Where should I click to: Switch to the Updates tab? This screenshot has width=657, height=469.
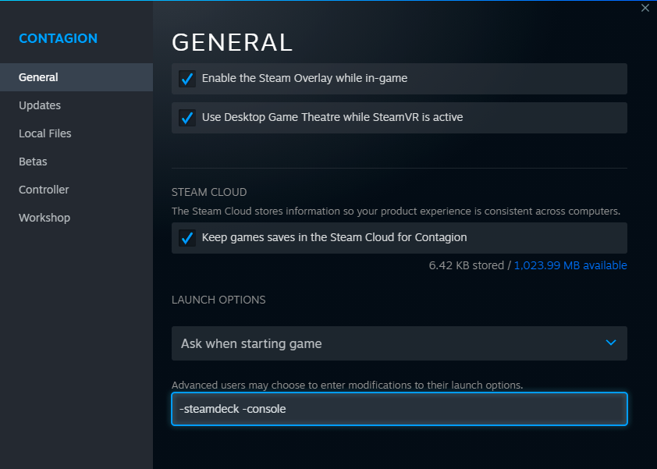point(40,105)
